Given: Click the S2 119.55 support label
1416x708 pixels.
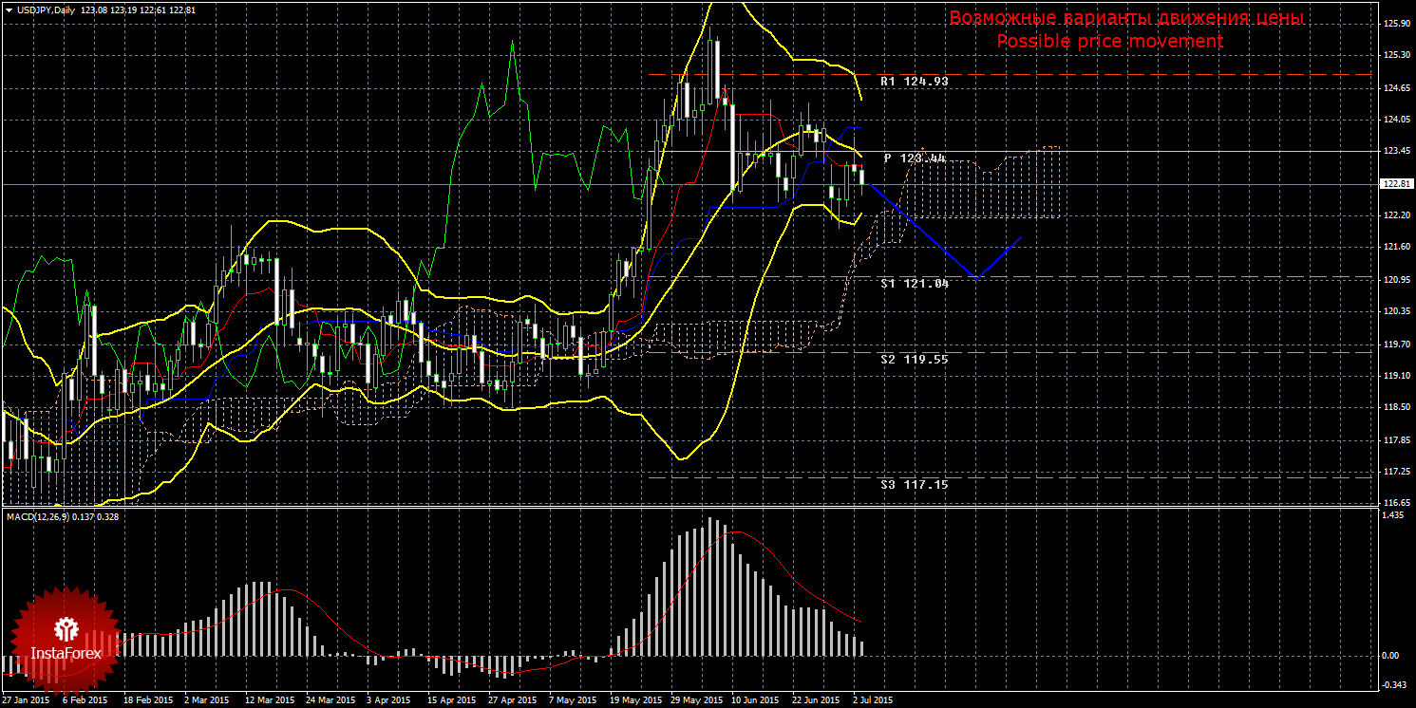Looking at the screenshot, I should click(914, 360).
